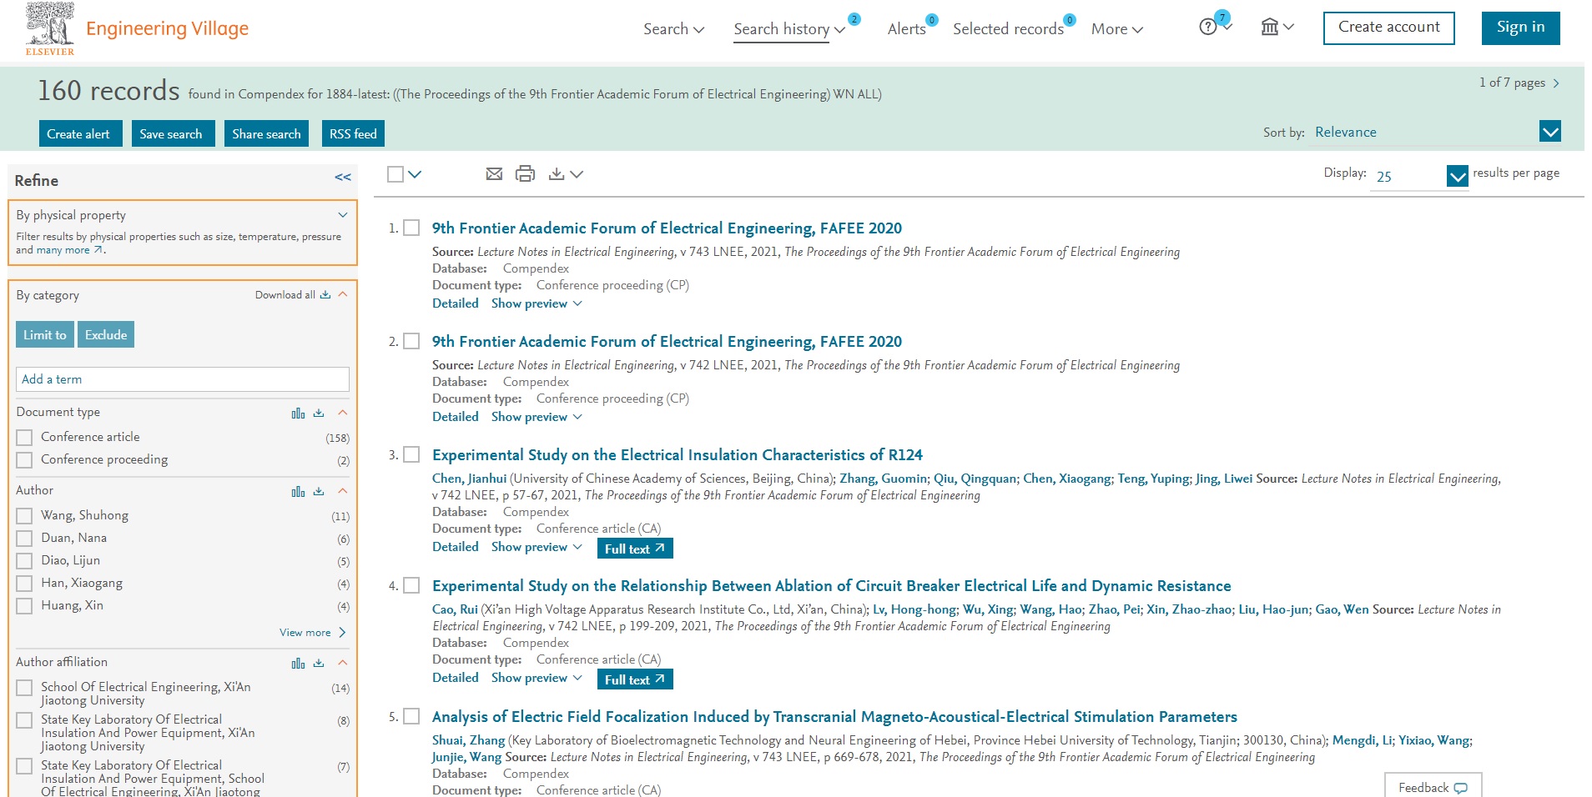
Task: Open Engineering Village home title
Action: pyautogui.click(x=167, y=28)
